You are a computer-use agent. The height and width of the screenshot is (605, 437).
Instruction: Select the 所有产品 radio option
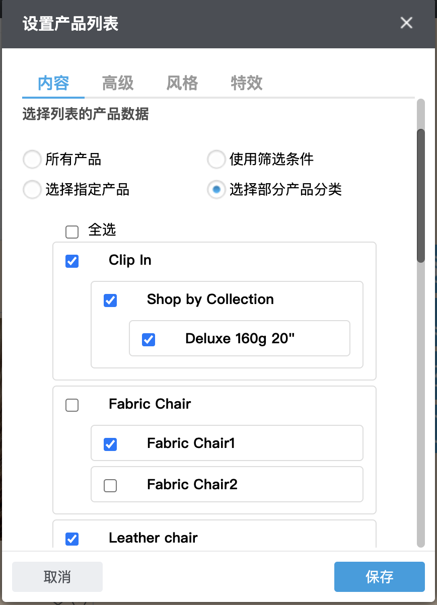tap(32, 159)
